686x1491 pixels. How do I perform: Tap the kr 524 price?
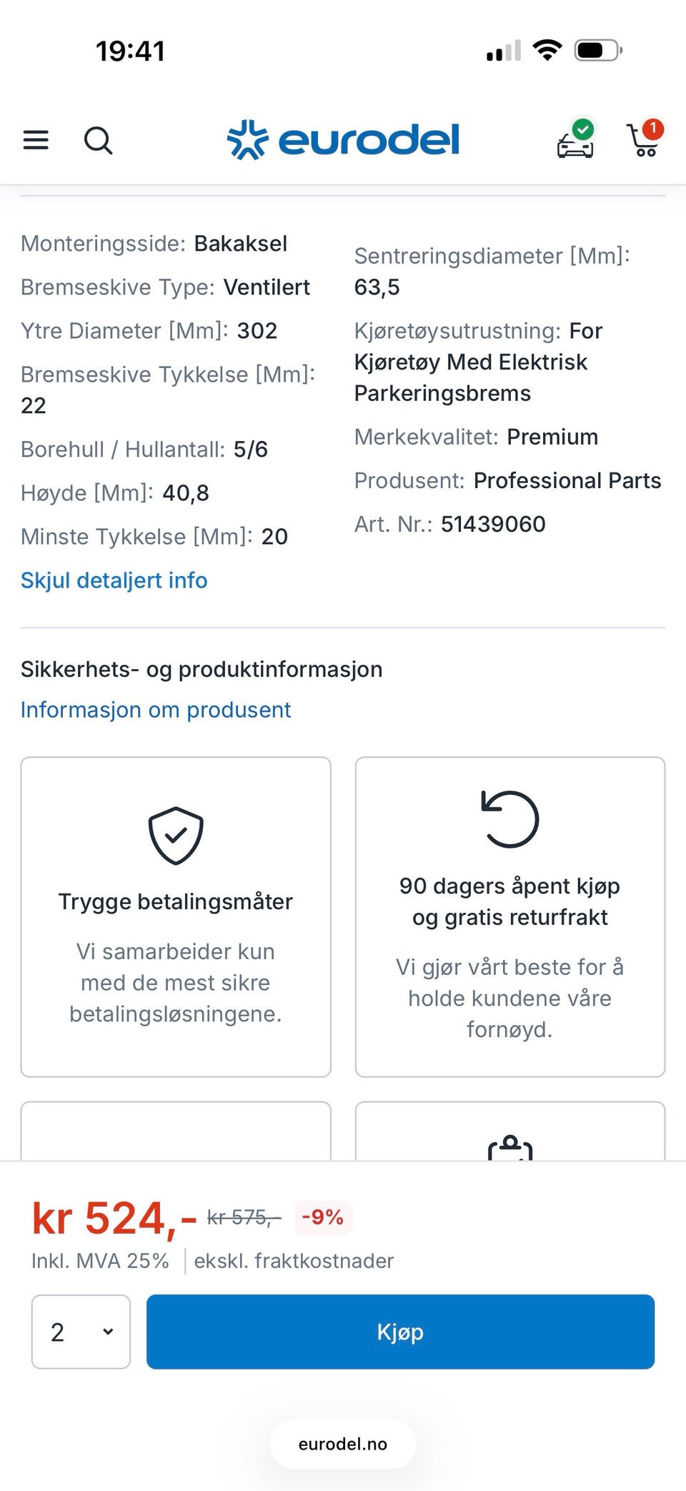tap(114, 1219)
